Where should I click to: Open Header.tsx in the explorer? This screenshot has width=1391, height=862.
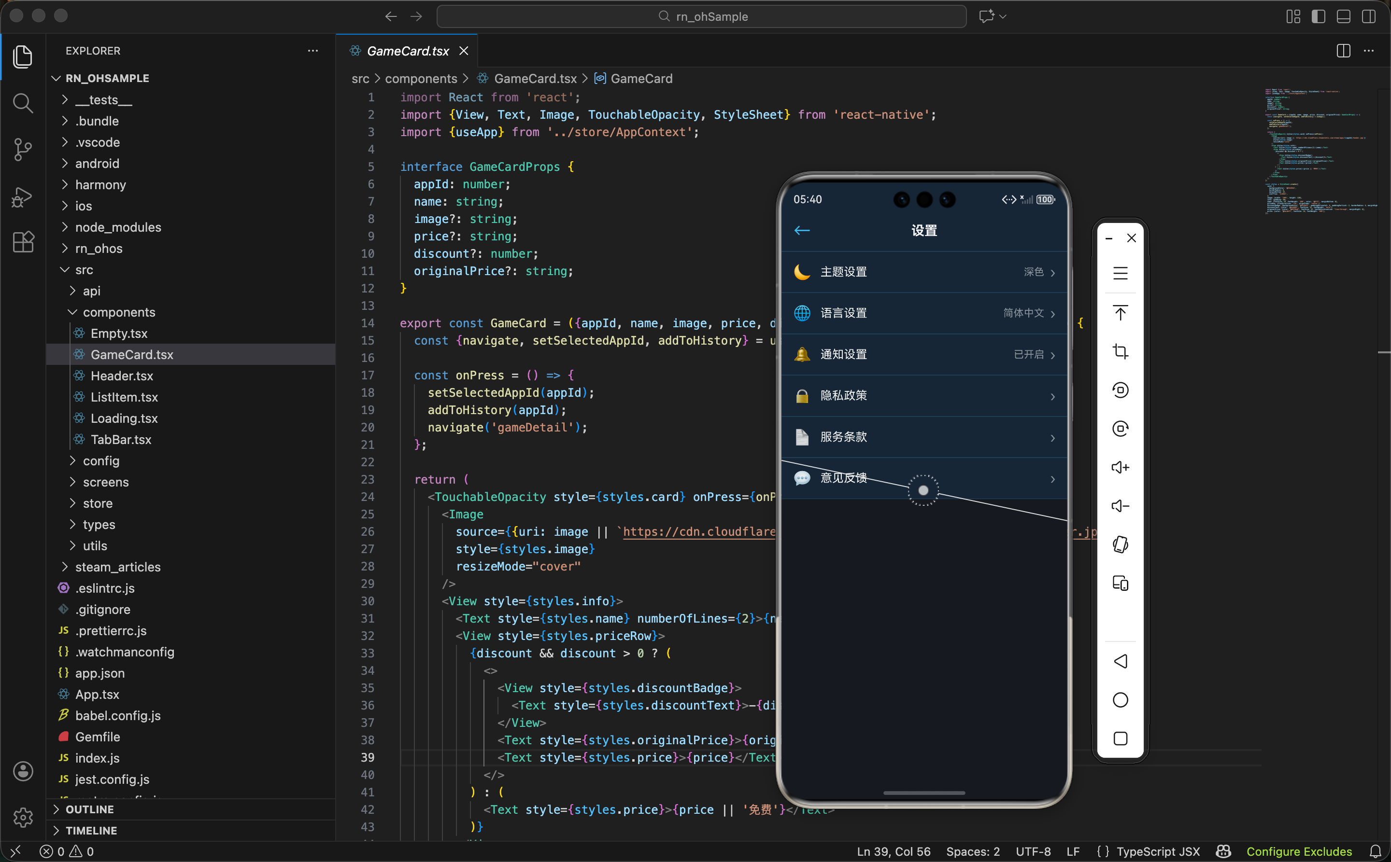pyautogui.click(x=122, y=375)
